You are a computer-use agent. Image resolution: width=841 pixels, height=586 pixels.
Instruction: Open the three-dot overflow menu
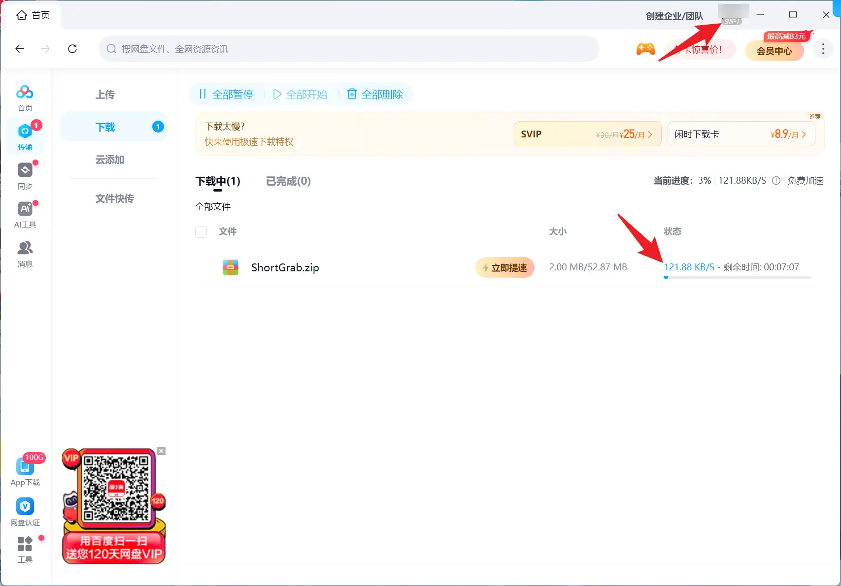click(823, 49)
